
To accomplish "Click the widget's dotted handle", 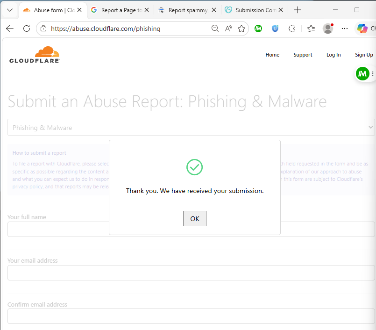I will (x=373, y=74).
